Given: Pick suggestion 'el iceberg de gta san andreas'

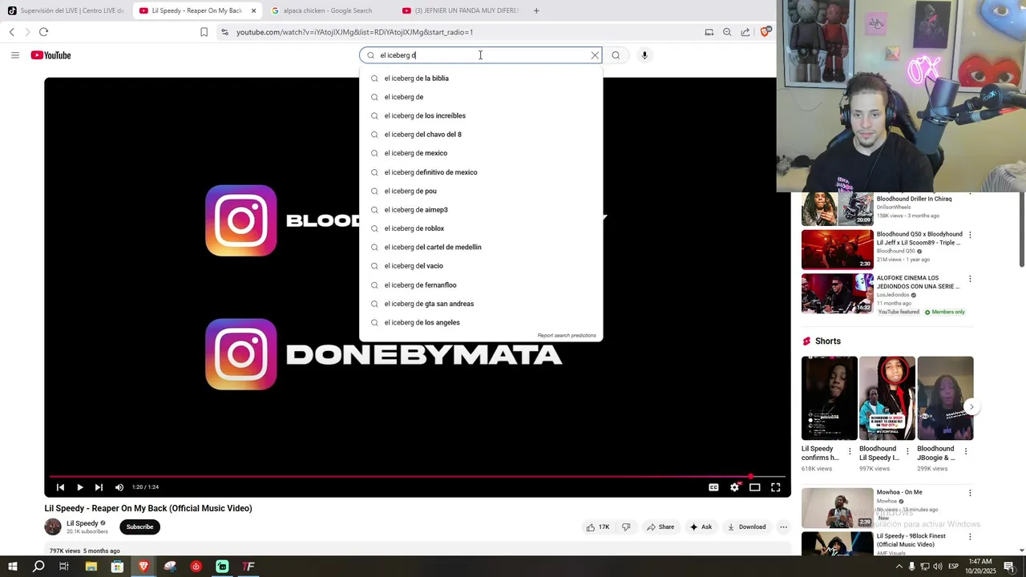Looking at the screenshot, I should 481,304.
